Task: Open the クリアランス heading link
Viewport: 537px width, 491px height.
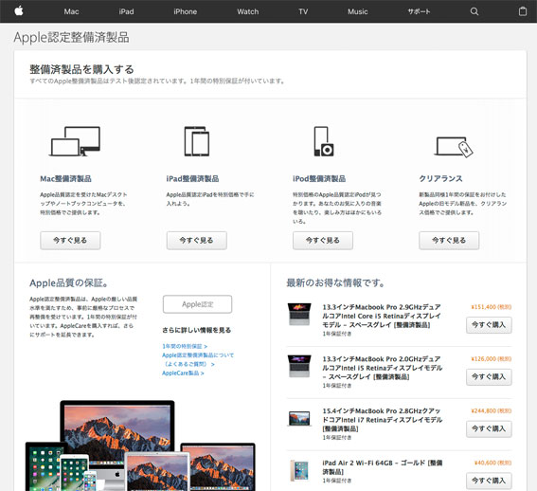Action: pyautogui.click(x=440, y=178)
